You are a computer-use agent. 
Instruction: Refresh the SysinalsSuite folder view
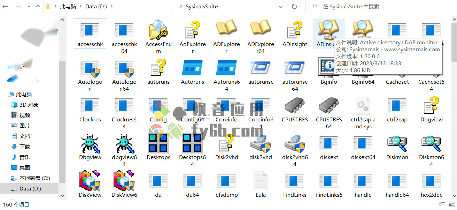(x=294, y=7)
